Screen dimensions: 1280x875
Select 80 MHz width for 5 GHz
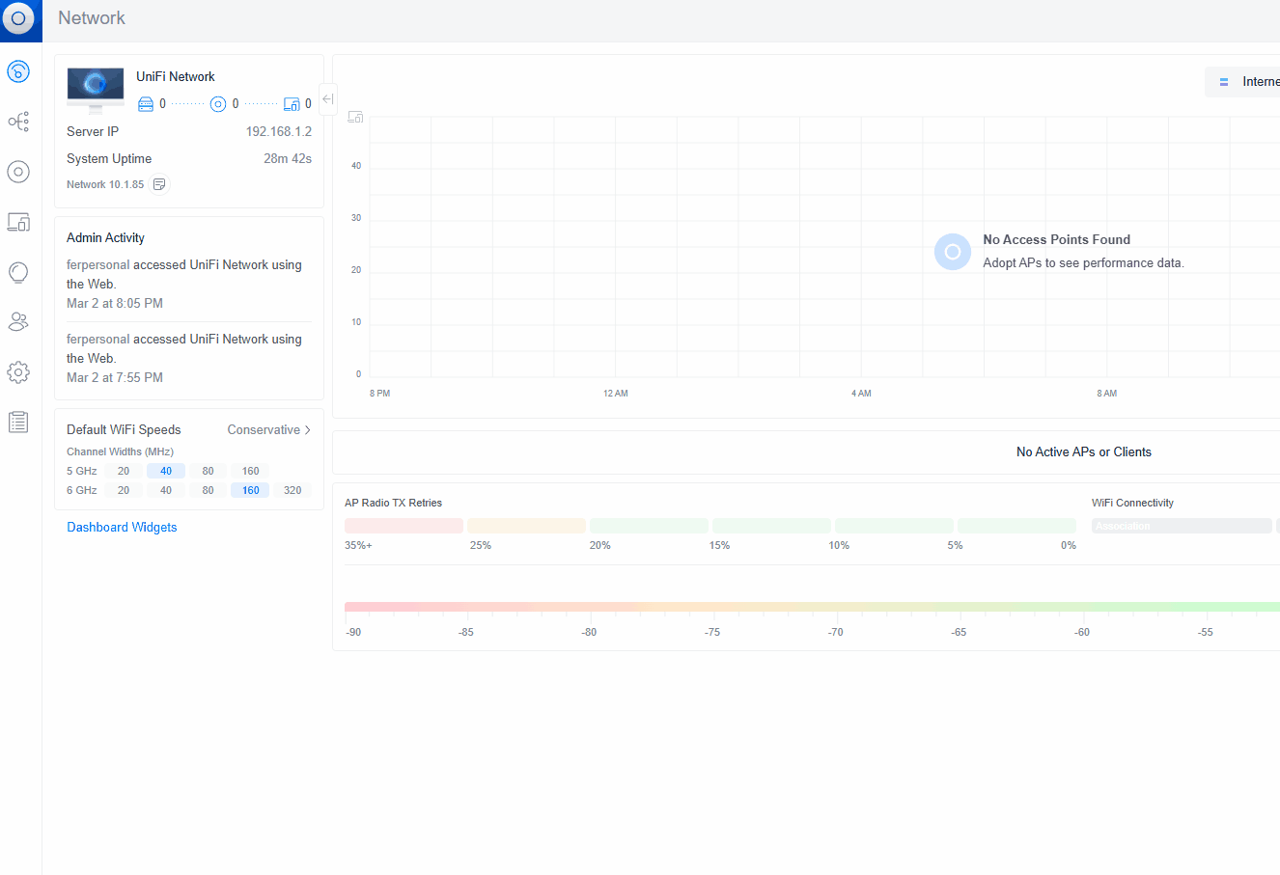pos(208,471)
